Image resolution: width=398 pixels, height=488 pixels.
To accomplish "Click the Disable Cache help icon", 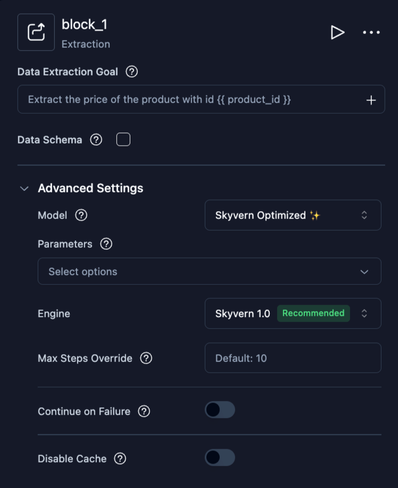I will point(120,459).
